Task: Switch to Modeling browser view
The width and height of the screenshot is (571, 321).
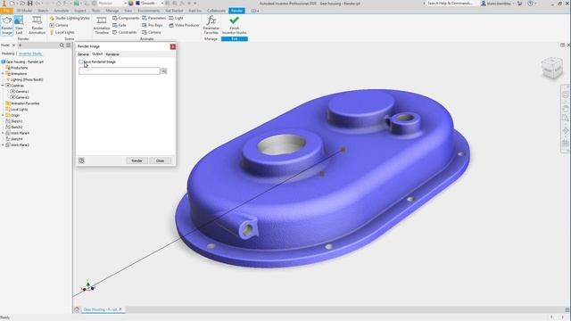Action: click(x=8, y=53)
